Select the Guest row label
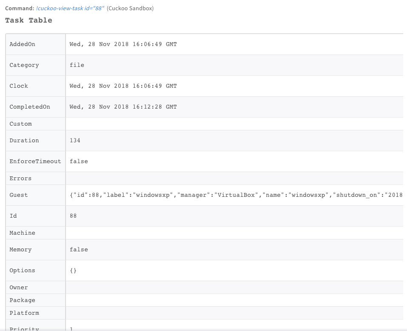This screenshot has height=331, width=407. 19,195
